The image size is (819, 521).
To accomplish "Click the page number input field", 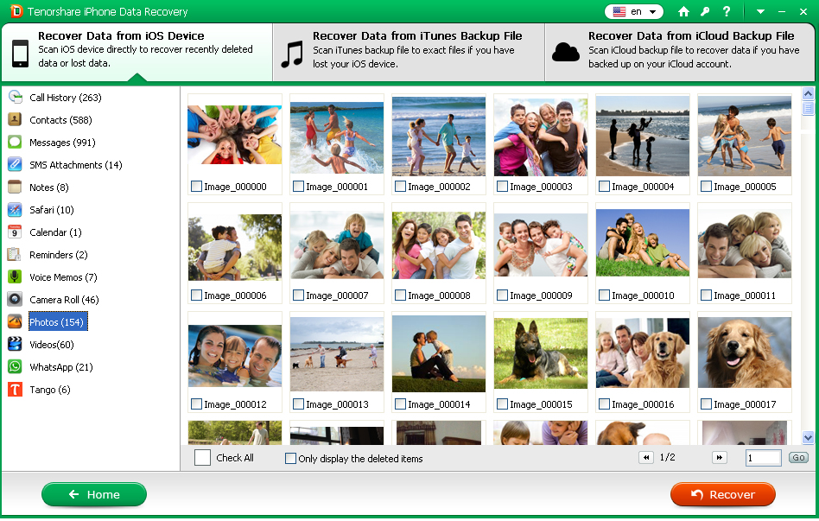I will pyautogui.click(x=763, y=458).
